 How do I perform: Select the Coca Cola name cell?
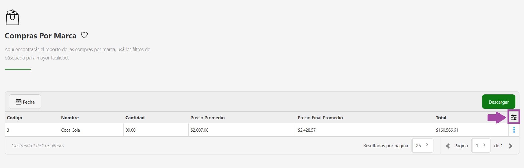point(70,130)
